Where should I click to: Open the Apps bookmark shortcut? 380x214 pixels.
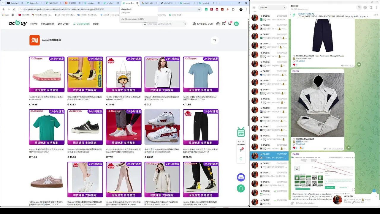coord(6,15)
